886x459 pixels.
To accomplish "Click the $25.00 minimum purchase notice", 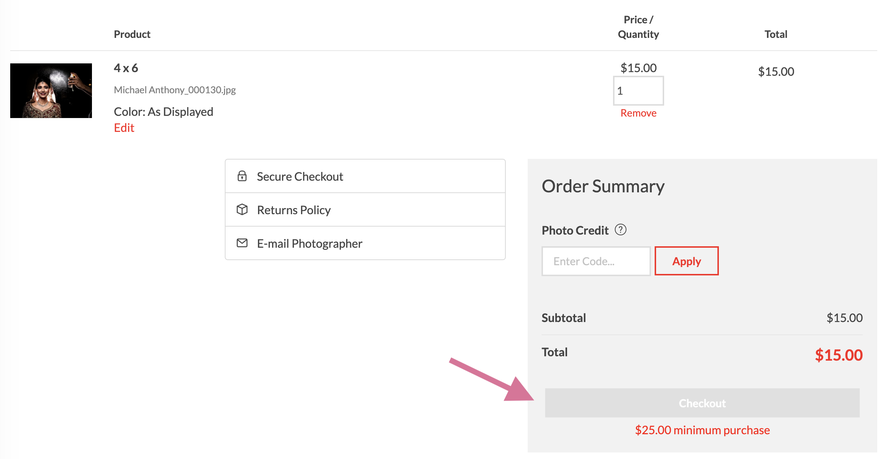I will [x=702, y=430].
